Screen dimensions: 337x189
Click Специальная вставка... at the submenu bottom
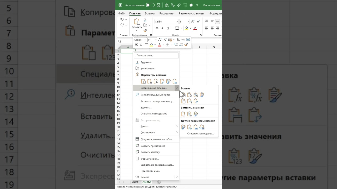[x=200, y=134]
